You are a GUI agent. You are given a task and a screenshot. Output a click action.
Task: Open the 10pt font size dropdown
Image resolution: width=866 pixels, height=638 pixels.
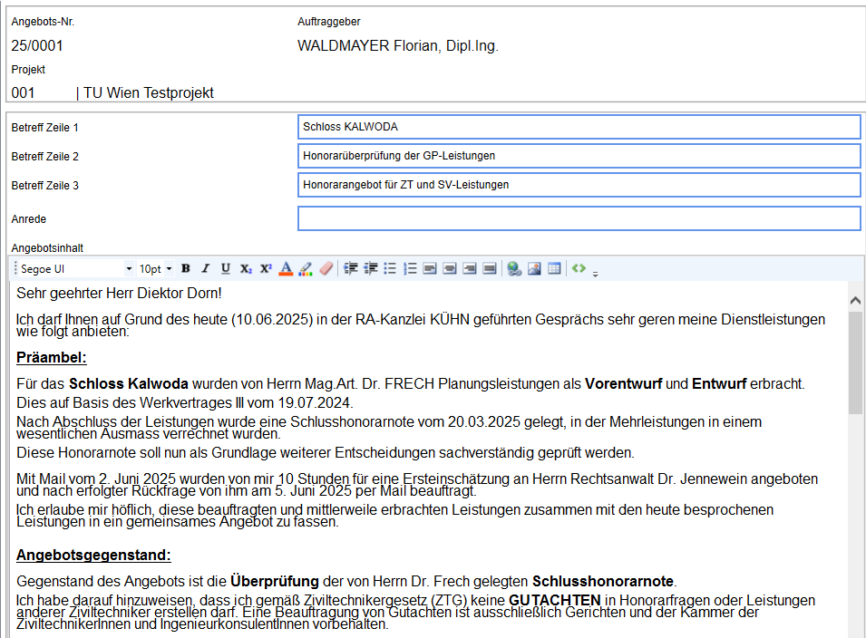click(x=169, y=269)
